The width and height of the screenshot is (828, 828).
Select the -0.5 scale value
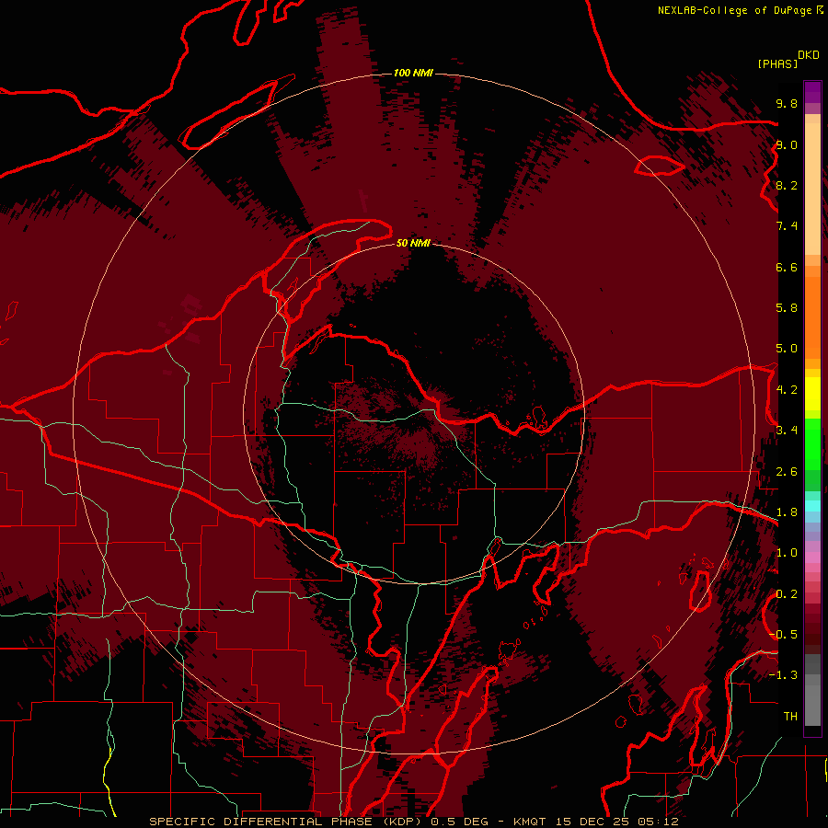(x=784, y=635)
